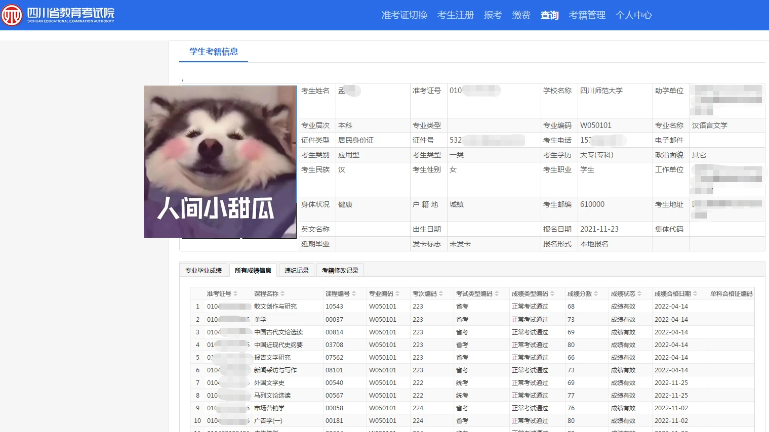Screen dimensions: 769x432
Task: Click pass date in 外国文学史 row
Action: pos(671,383)
